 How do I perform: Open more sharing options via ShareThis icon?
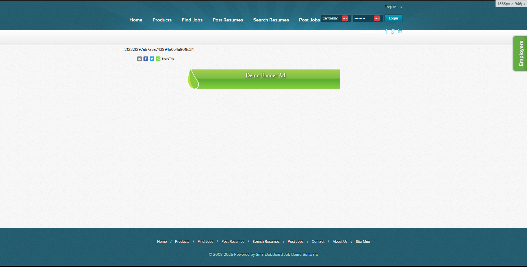coord(158,59)
